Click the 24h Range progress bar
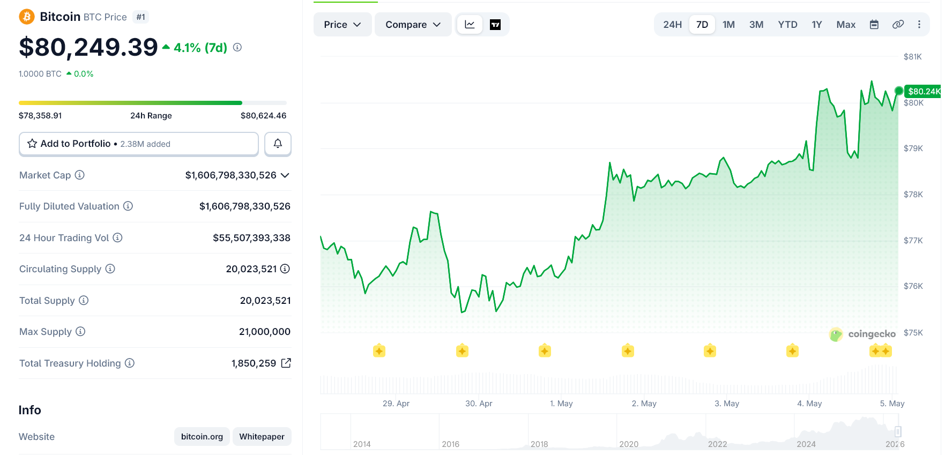This screenshot has width=945, height=455. click(153, 102)
